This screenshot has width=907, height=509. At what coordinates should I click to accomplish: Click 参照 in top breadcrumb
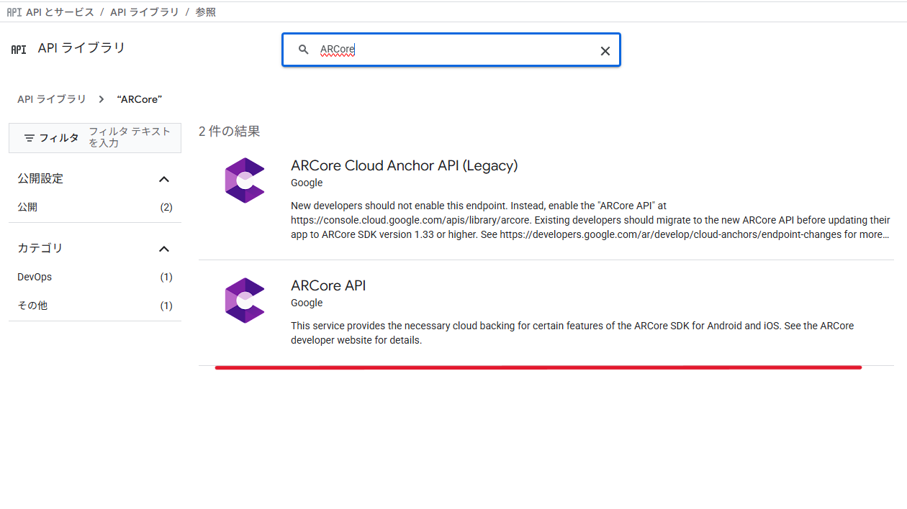[205, 12]
